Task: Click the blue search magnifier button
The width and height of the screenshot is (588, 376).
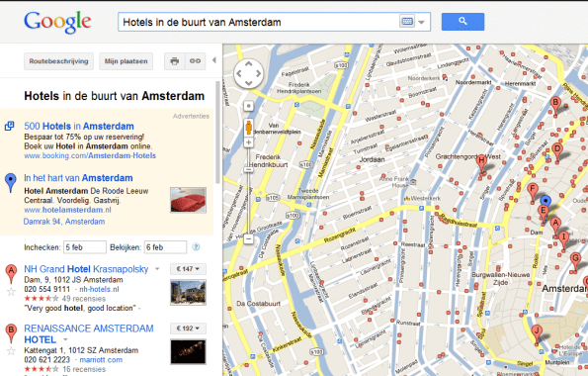Action: (x=462, y=22)
